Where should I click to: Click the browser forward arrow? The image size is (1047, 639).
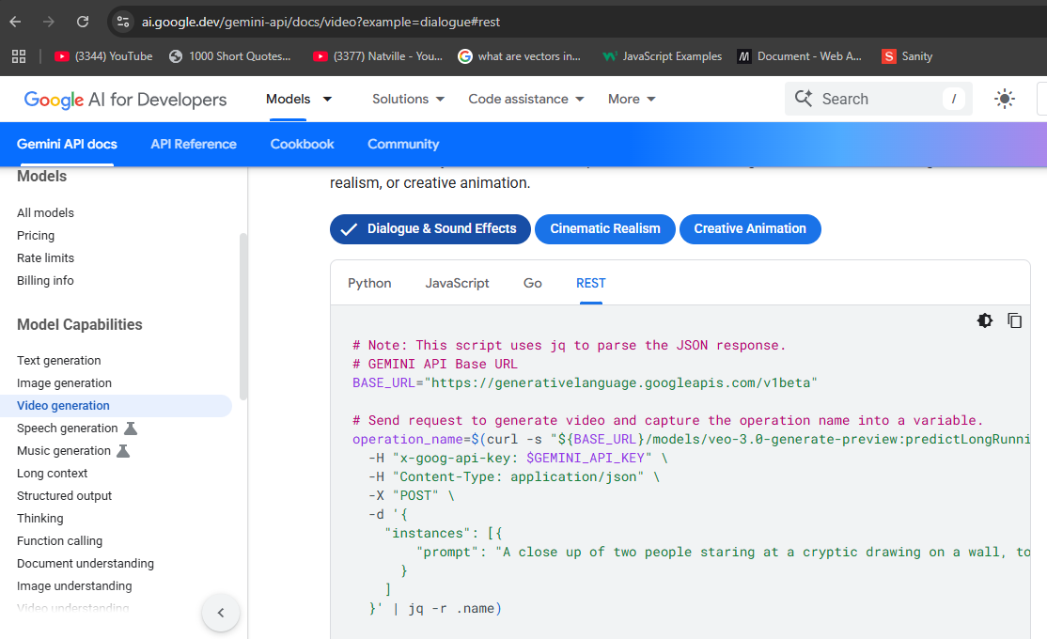tap(49, 22)
